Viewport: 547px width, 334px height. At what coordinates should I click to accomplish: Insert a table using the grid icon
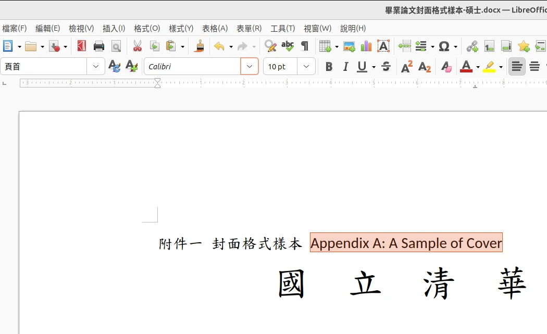[325, 46]
